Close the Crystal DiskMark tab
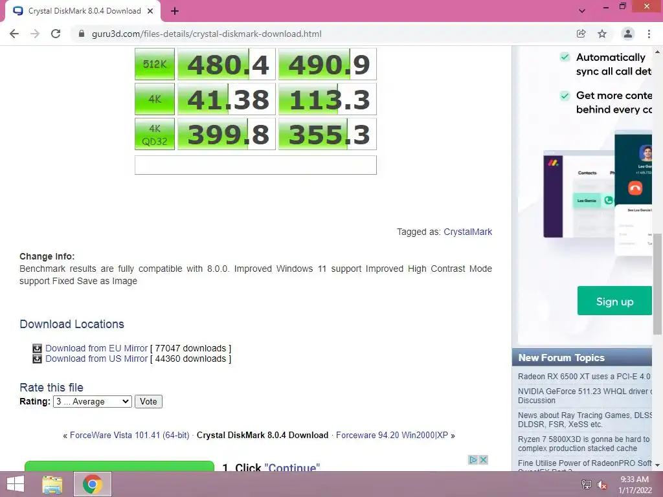 tap(150, 12)
